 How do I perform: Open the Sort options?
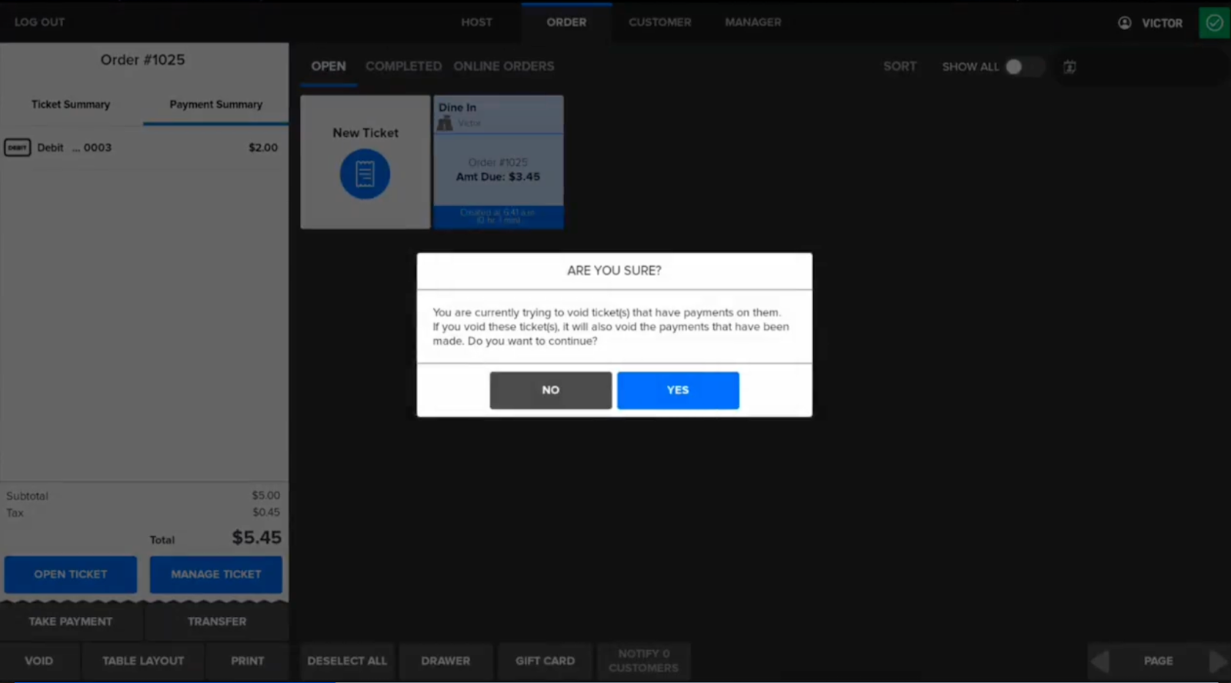[x=899, y=66]
